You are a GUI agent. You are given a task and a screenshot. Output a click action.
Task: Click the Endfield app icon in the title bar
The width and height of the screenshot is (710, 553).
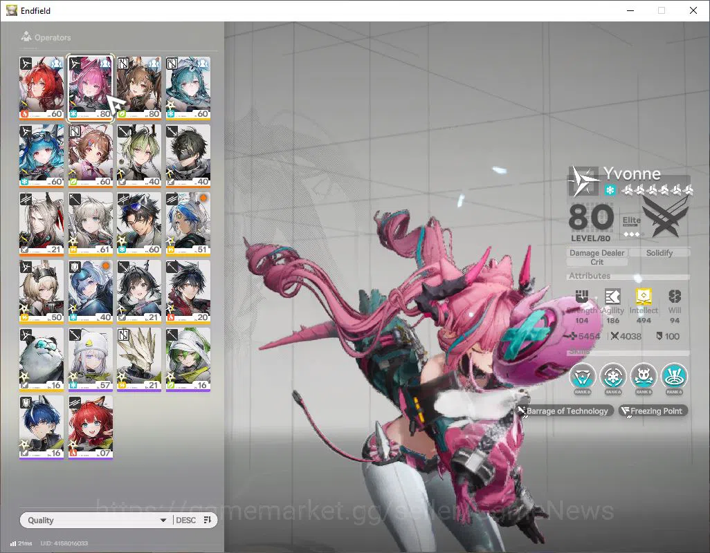click(x=12, y=10)
